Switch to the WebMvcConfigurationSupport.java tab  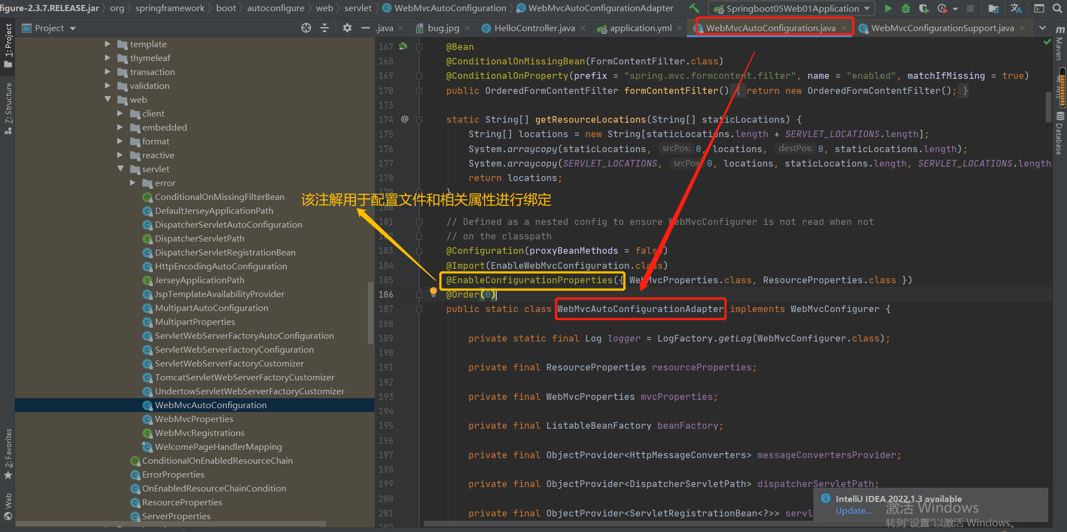click(x=942, y=28)
